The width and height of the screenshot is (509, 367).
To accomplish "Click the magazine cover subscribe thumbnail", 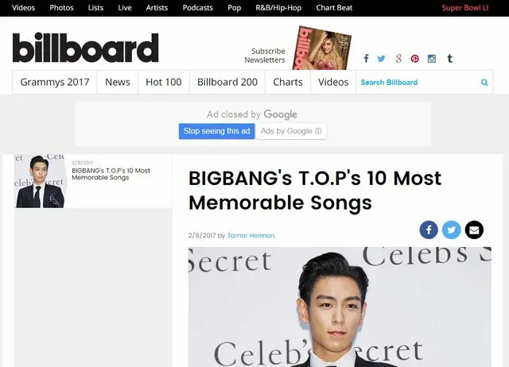I will (x=321, y=48).
